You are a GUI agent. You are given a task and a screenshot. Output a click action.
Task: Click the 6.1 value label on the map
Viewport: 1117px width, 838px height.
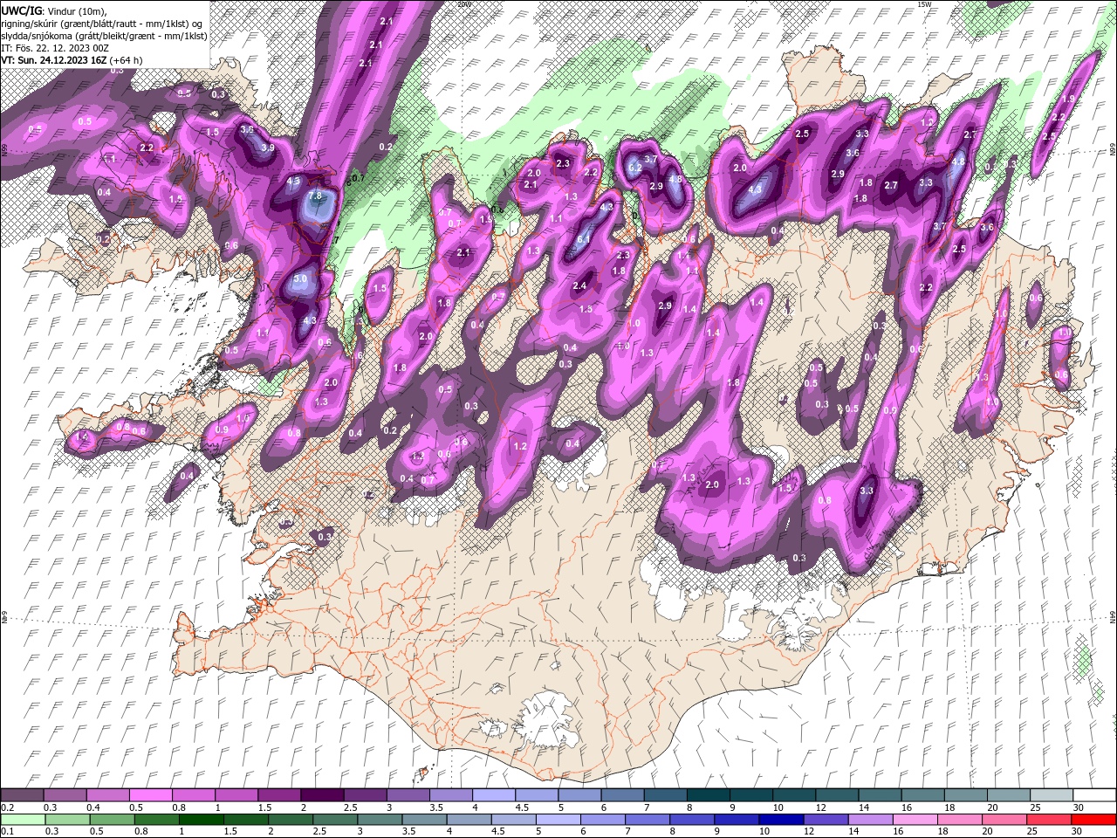tap(585, 239)
